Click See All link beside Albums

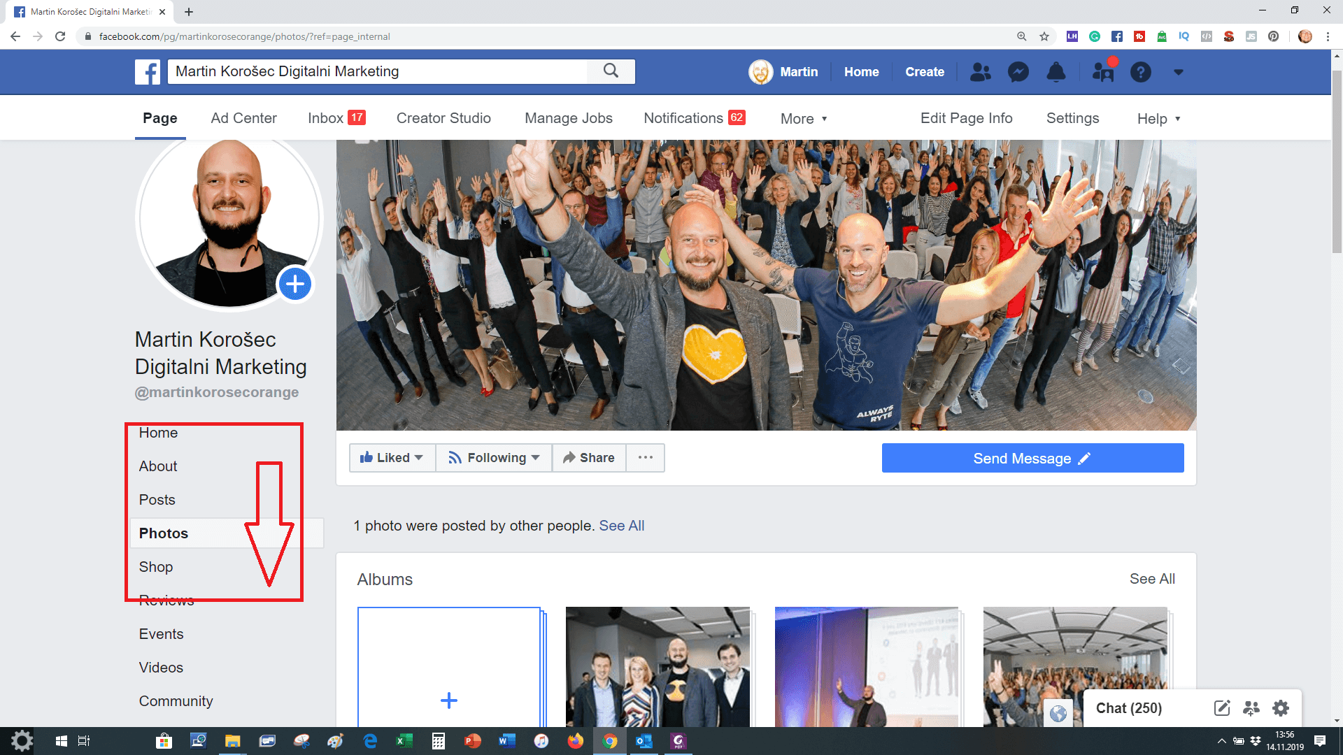(1152, 579)
